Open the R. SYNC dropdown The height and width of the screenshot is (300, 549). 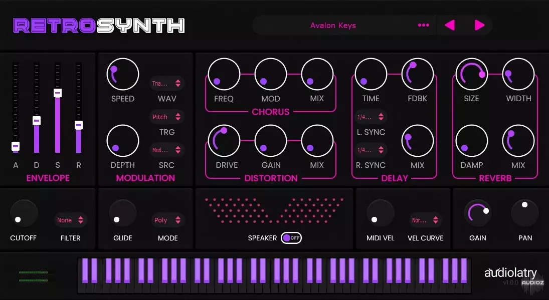point(371,150)
